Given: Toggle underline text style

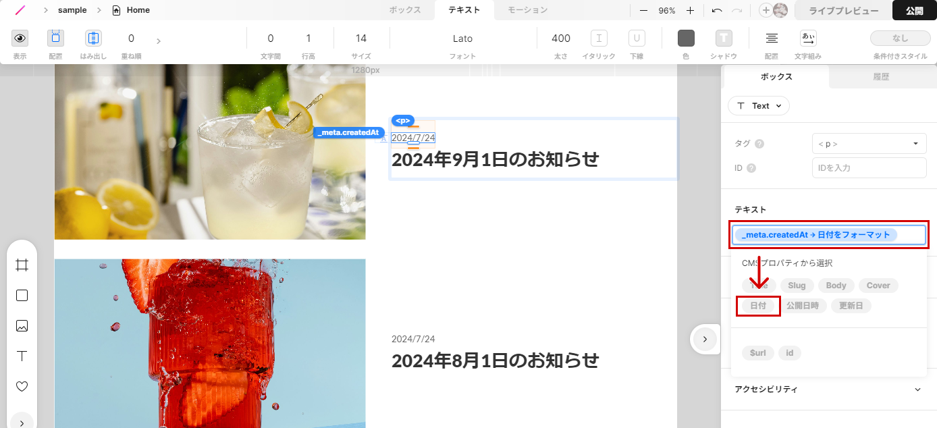Looking at the screenshot, I should pyautogui.click(x=637, y=38).
